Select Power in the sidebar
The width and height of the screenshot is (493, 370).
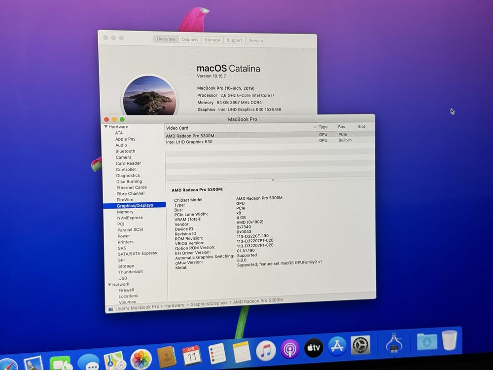(124, 236)
